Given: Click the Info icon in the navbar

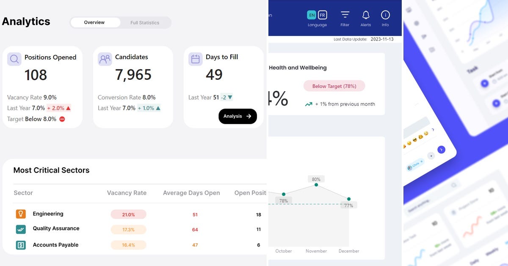Looking at the screenshot, I should point(385,15).
